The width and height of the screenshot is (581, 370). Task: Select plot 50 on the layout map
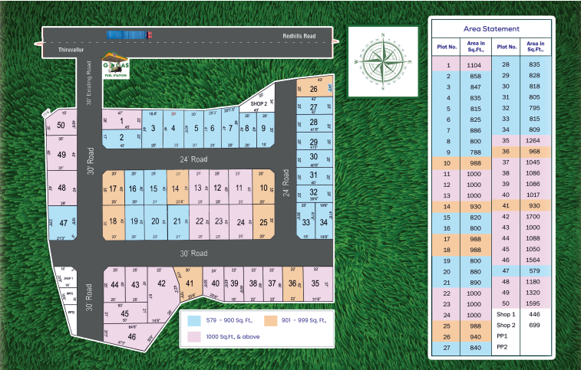(x=61, y=126)
